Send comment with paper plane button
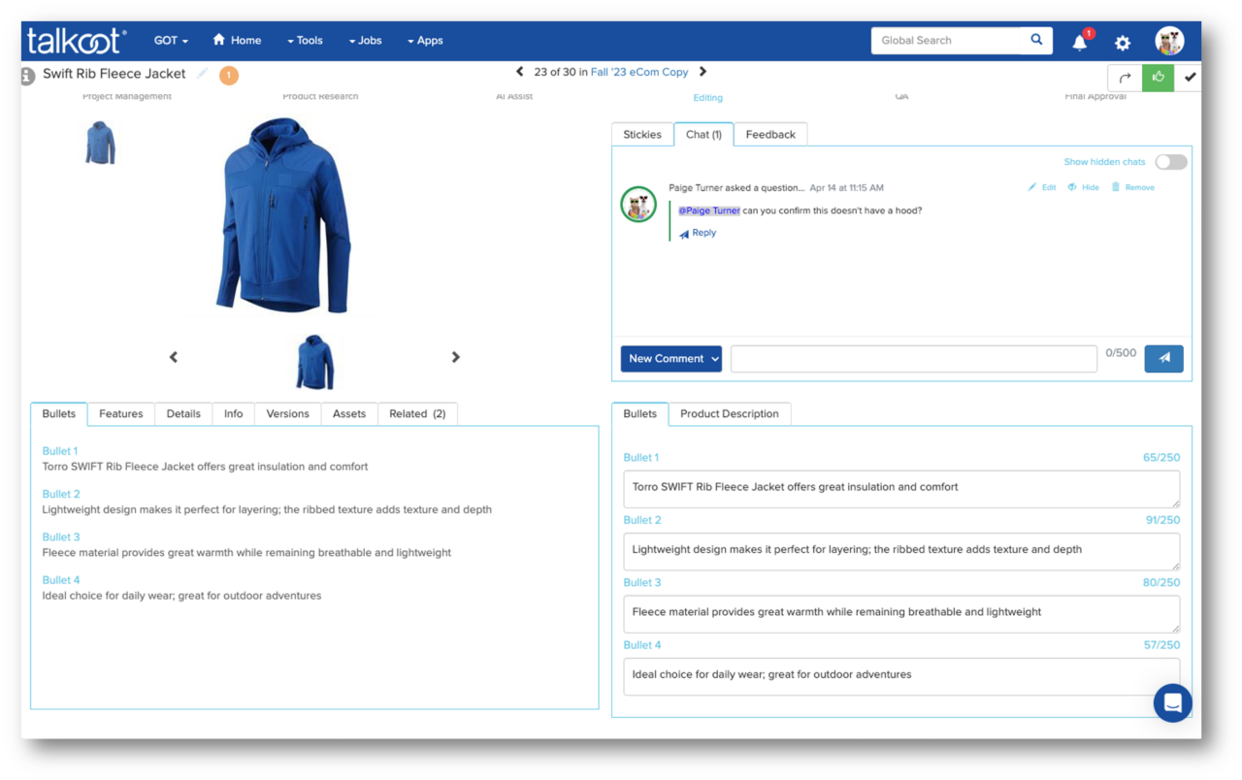This screenshot has height=780, width=1242. pyautogui.click(x=1163, y=358)
